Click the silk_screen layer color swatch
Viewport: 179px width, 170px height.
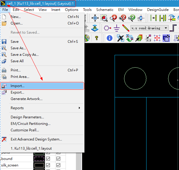39,165
